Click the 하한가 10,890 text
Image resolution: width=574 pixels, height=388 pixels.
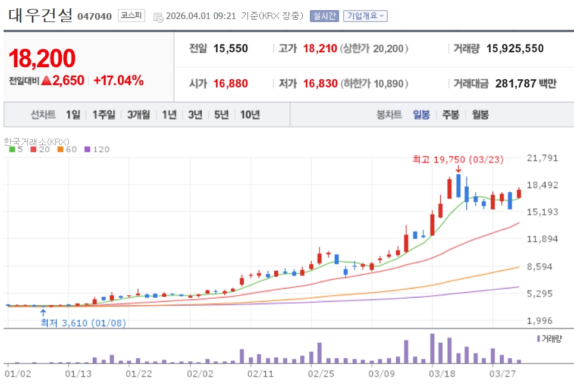pyautogui.click(x=374, y=83)
